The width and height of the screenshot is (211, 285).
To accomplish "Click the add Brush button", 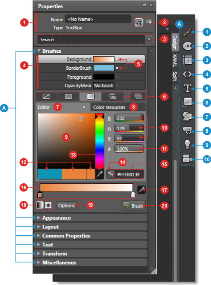I will pyautogui.click(x=134, y=205).
